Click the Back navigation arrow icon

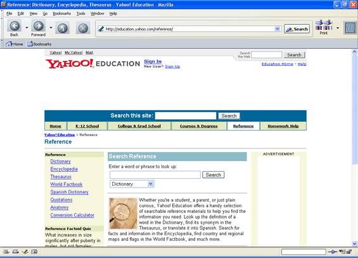tap(15, 26)
